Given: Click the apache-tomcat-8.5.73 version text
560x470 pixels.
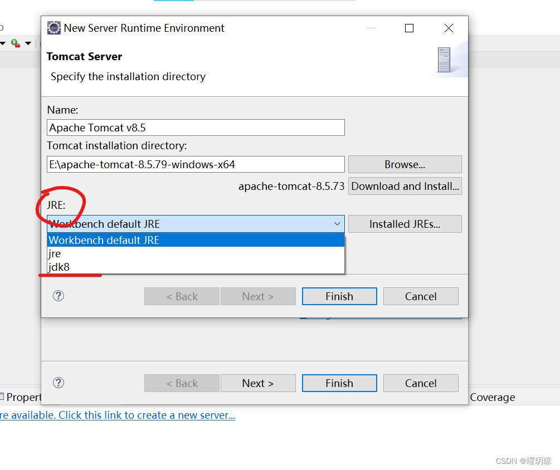Looking at the screenshot, I should (291, 187).
